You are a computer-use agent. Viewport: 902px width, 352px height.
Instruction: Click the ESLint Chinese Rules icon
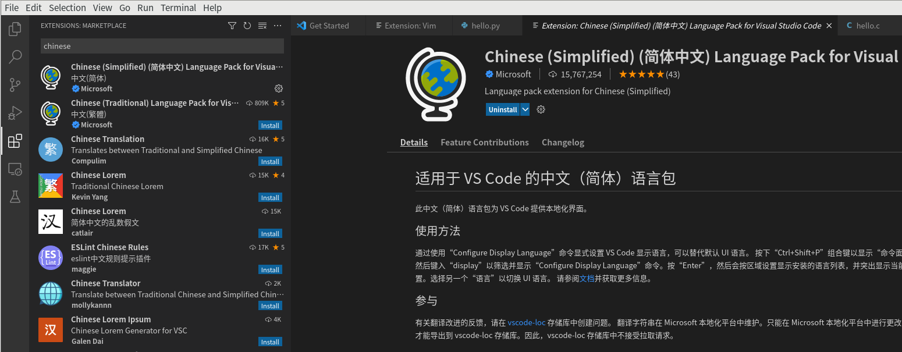pyautogui.click(x=51, y=258)
